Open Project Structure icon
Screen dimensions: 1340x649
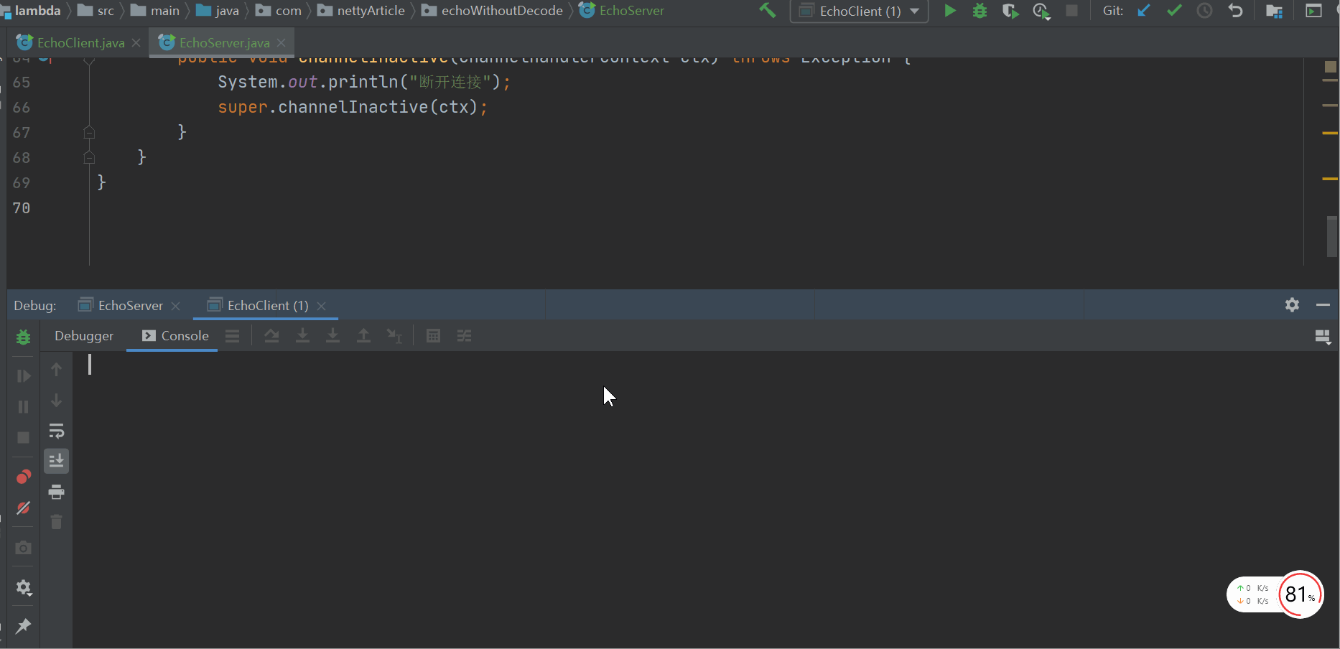1274,11
